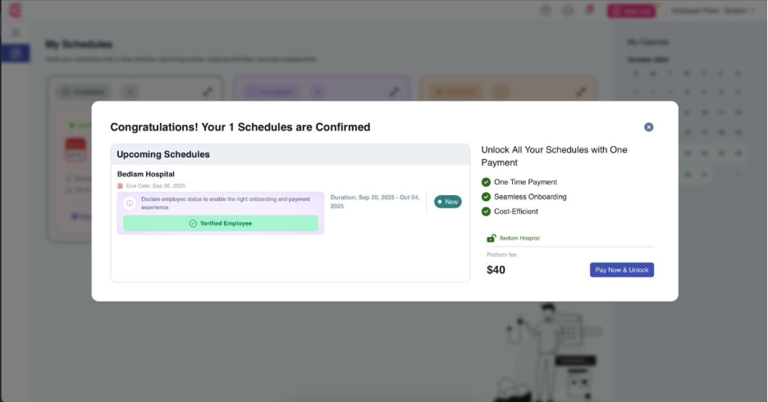Click the notification bell icon in header
Screen dimensions: 768x402
(x=589, y=11)
